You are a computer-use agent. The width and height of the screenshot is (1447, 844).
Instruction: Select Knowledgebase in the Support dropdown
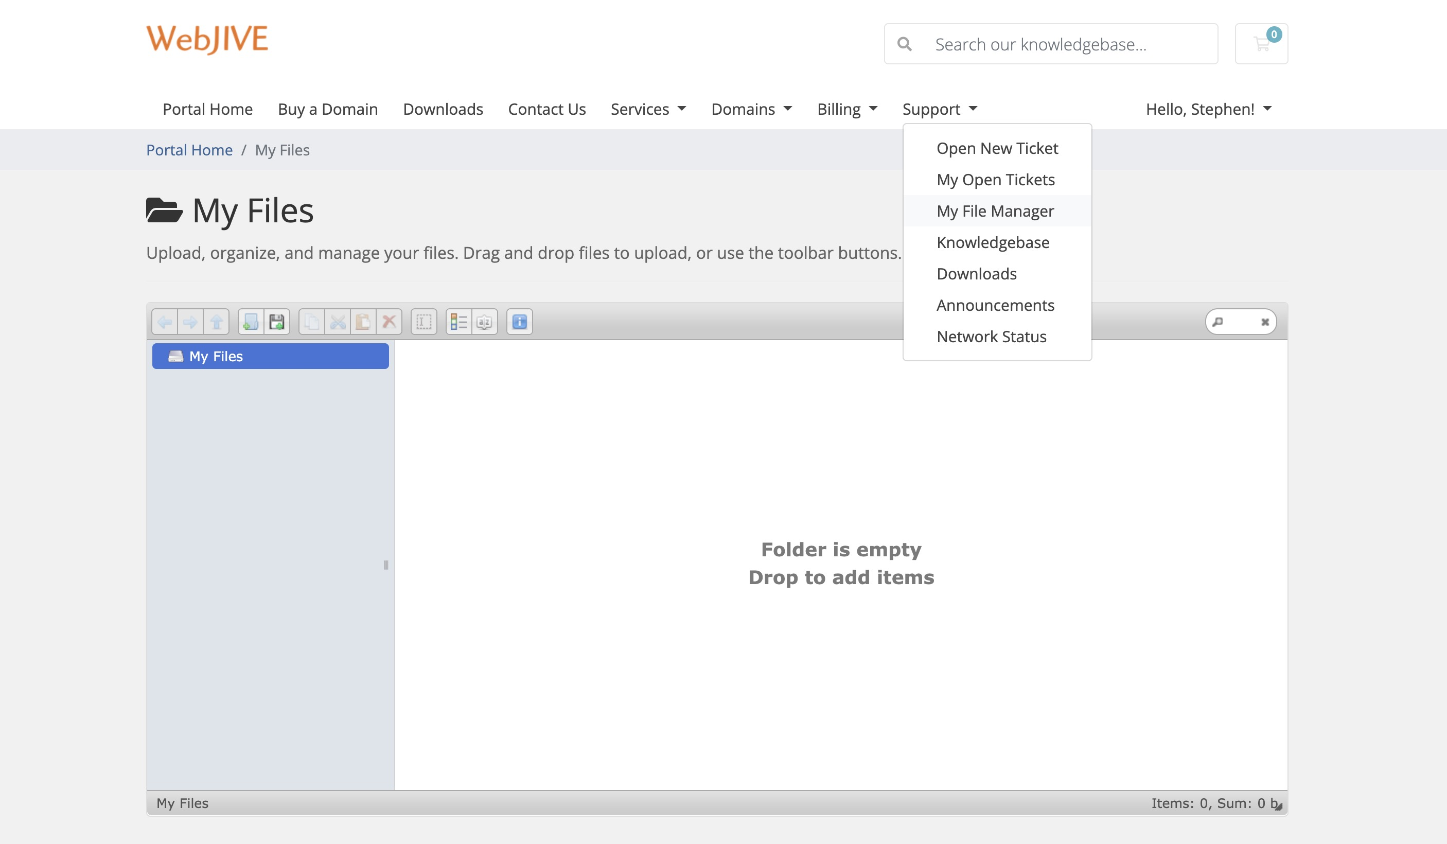coord(992,242)
